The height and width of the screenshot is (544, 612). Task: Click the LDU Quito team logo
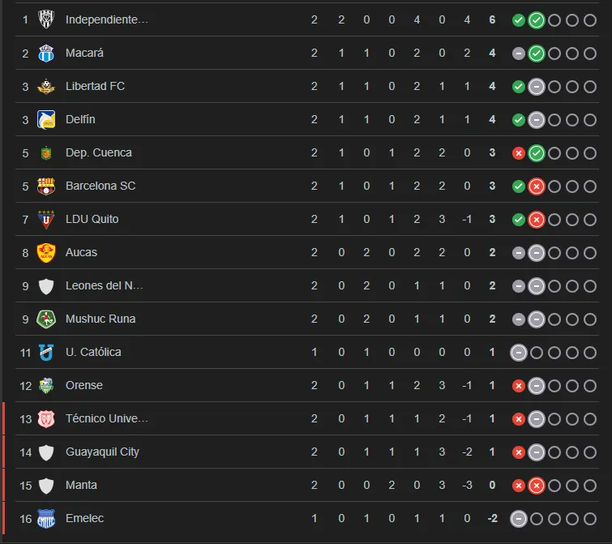(46, 219)
